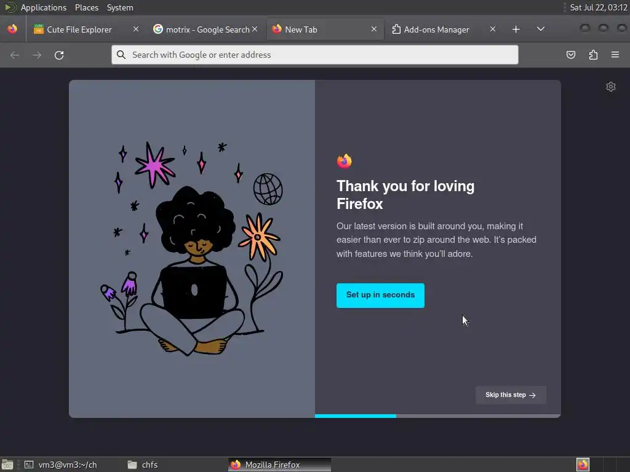Click the Firefox logo above heading
Image resolution: width=630 pixels, height=472 pixels.
pos(345,161)
